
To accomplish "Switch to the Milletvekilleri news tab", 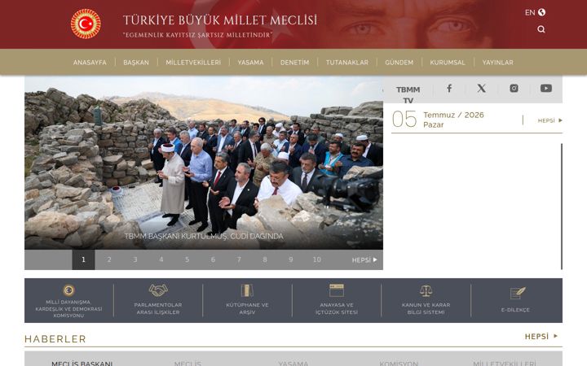I will [x=505, y=363].
